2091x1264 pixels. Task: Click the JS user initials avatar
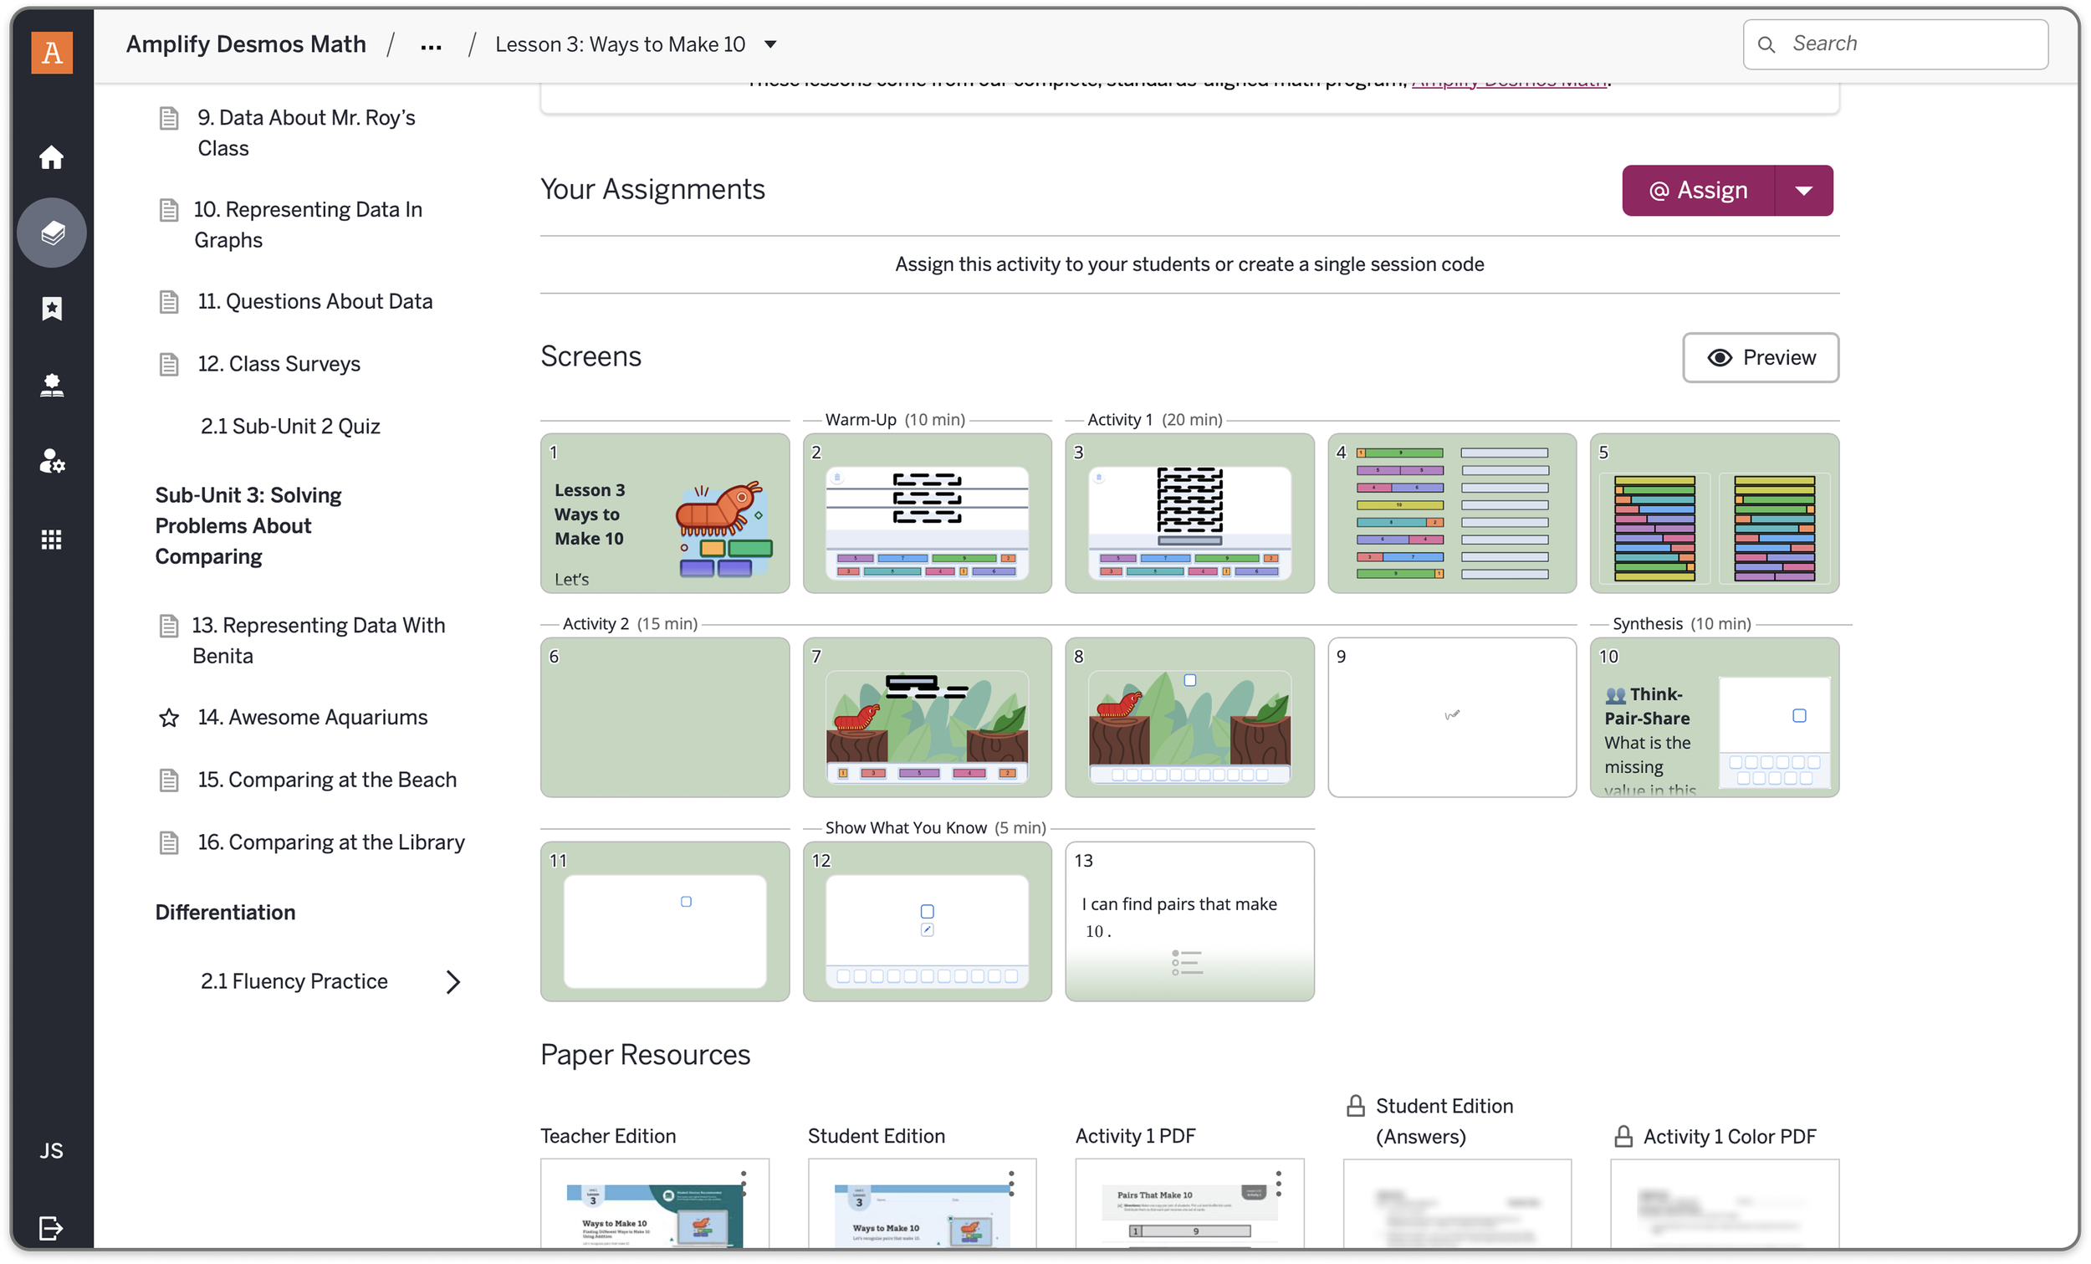tap(52, 1150)
